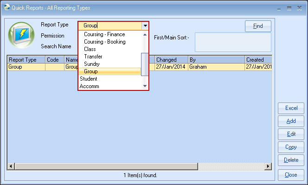Viewport: 308px width, 185px height.
Task: Sort by the Changed column header
Action: pyautogui.click(x=171, y=60)
